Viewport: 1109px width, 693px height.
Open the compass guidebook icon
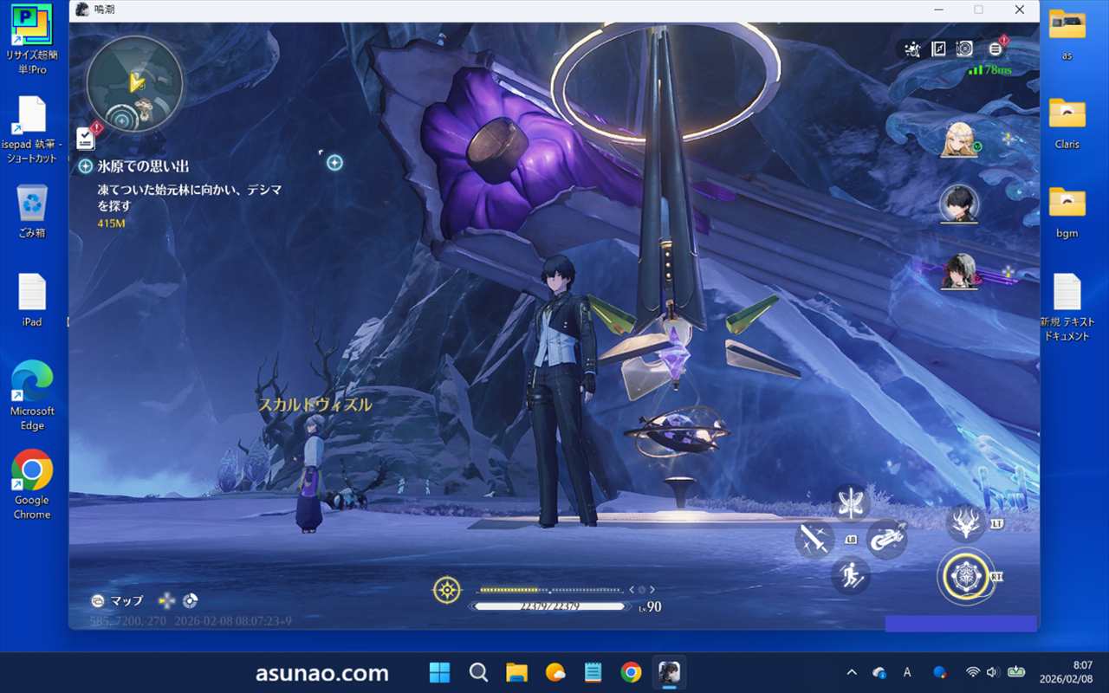tap(938, 49)
